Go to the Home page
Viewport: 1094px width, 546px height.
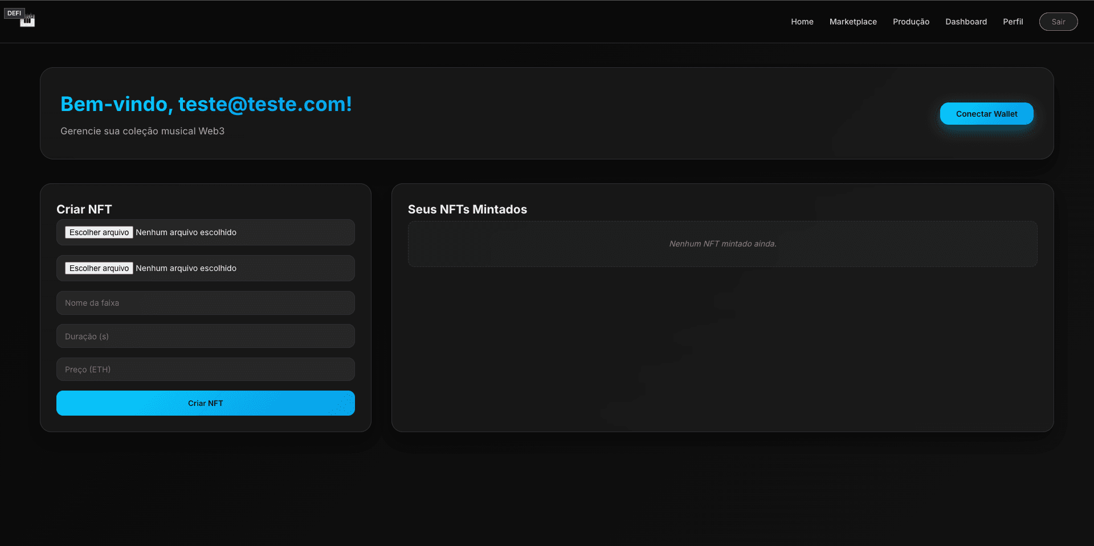[x=802, y=22]
